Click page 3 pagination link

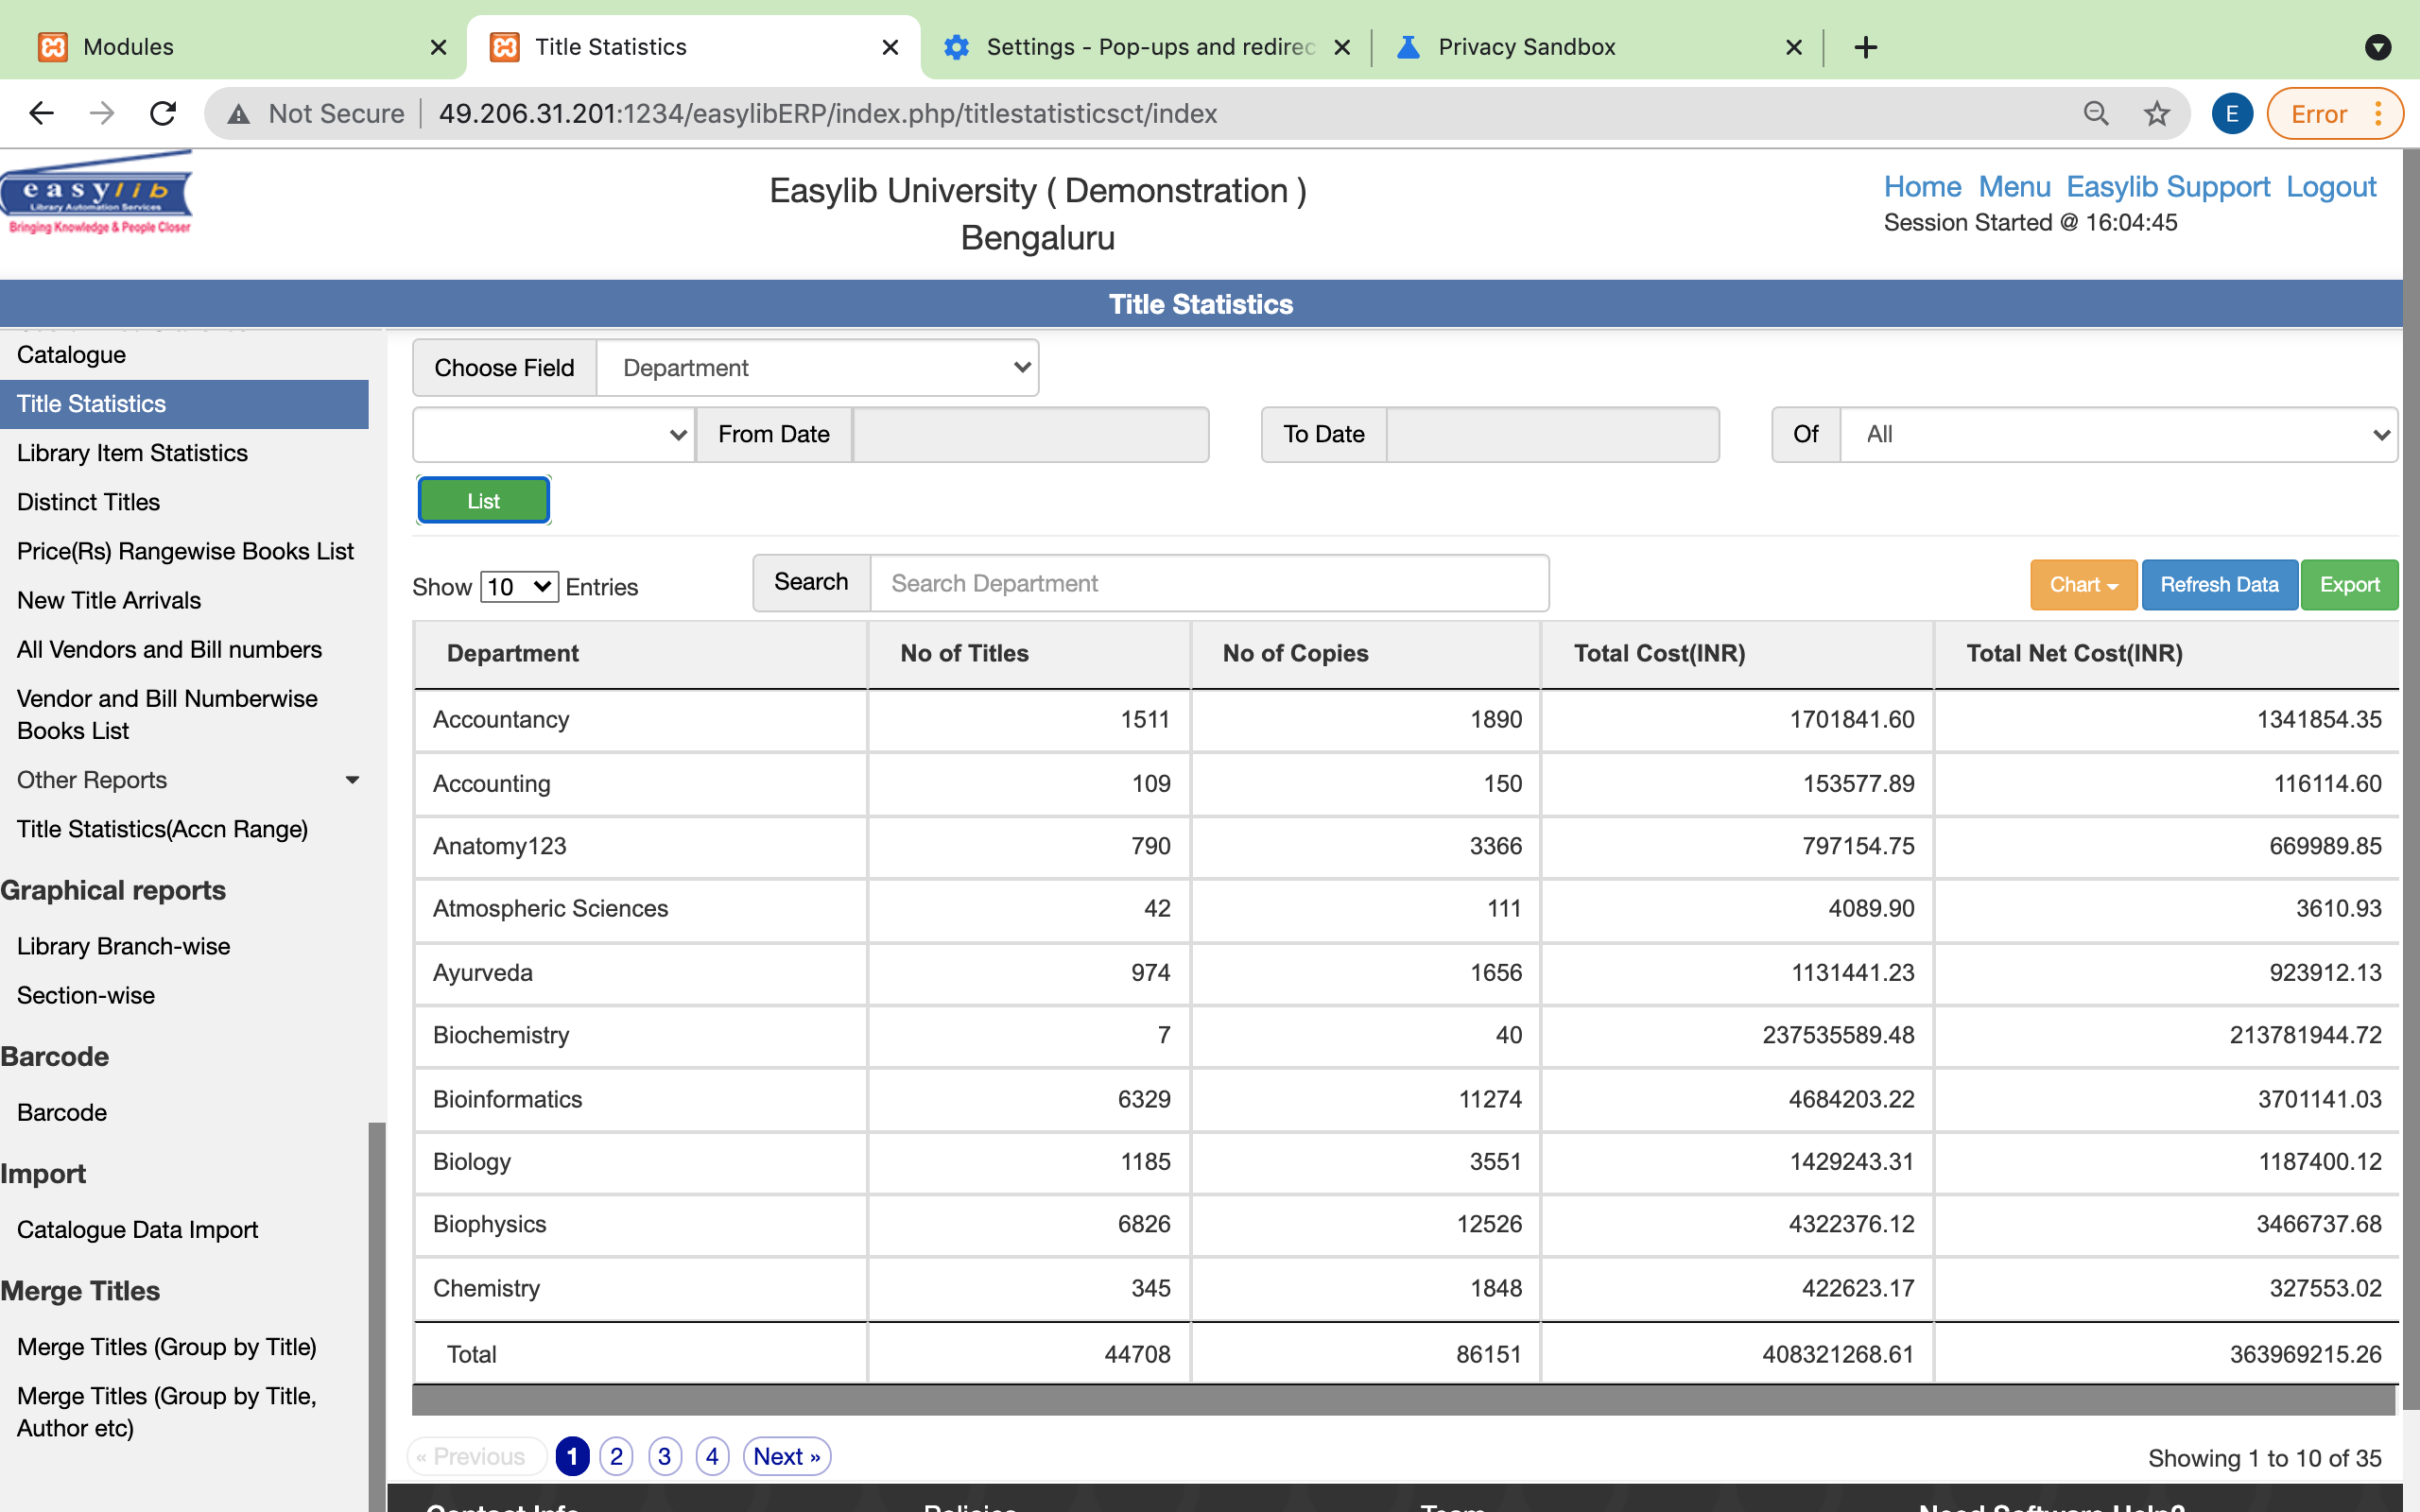[665, 1454]
